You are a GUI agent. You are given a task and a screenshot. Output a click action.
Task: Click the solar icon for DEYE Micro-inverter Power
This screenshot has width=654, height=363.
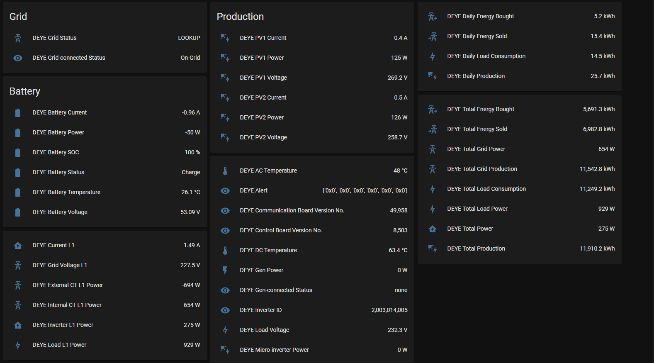[225, 350]
